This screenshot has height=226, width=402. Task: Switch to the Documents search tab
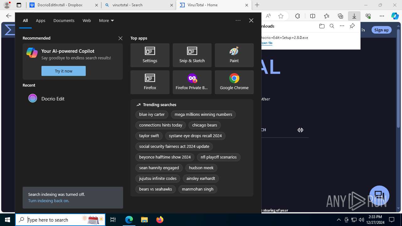pyautogui.click(x=64, y=20)
